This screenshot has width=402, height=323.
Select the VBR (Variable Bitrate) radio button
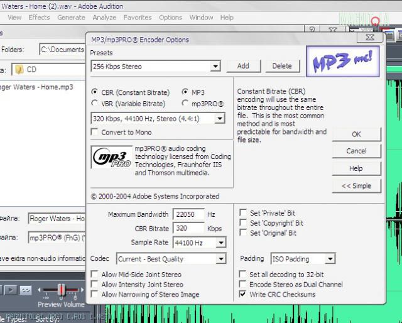coord(95,104)
